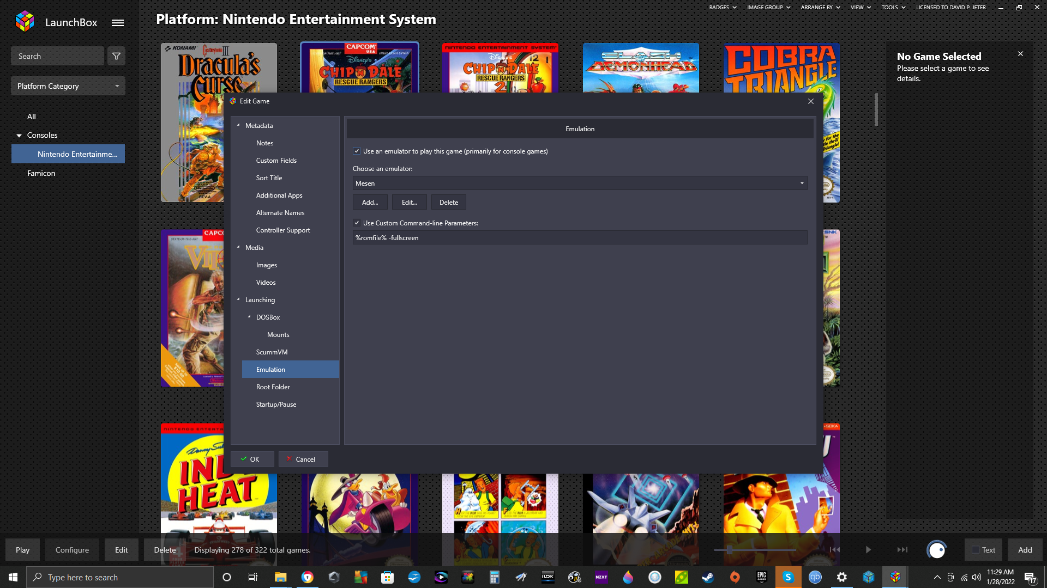Open the Arrange By menu
The image size is (1047, 588).
[821, 8]
